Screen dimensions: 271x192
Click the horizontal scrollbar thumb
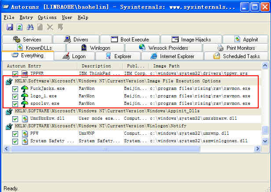pos(105,148)
